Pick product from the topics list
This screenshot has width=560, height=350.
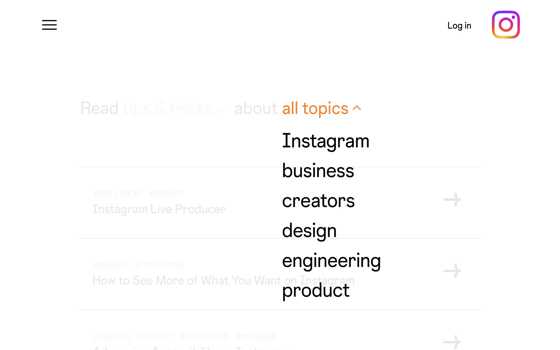(316, 290)
